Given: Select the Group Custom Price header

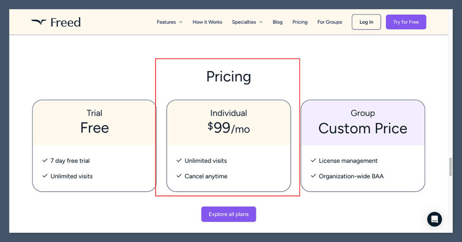Looking at the screenshot, I should pos(363,123).
